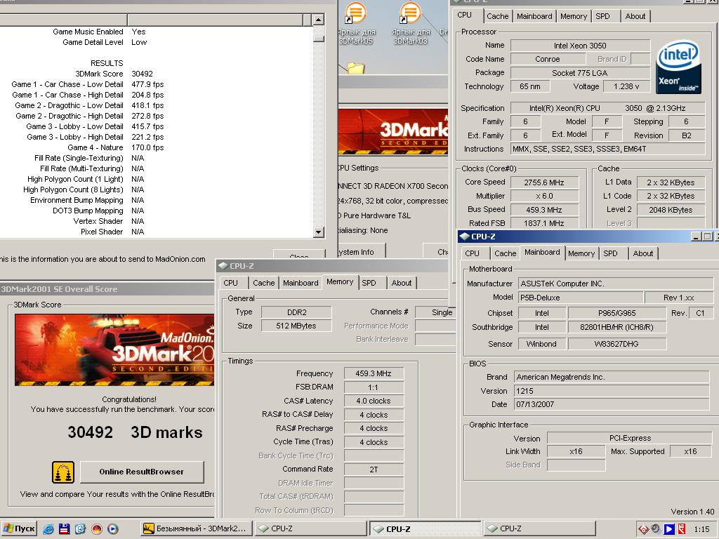The width and height of the screenshot is (719, 539).
Task: Open Windows Media Player from the quick launch
Action: (113, 529)
